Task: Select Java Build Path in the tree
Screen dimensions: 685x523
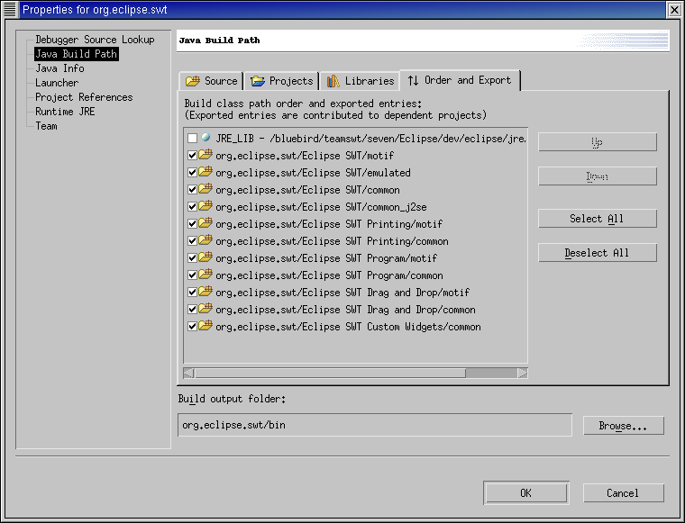Action: 76,54
